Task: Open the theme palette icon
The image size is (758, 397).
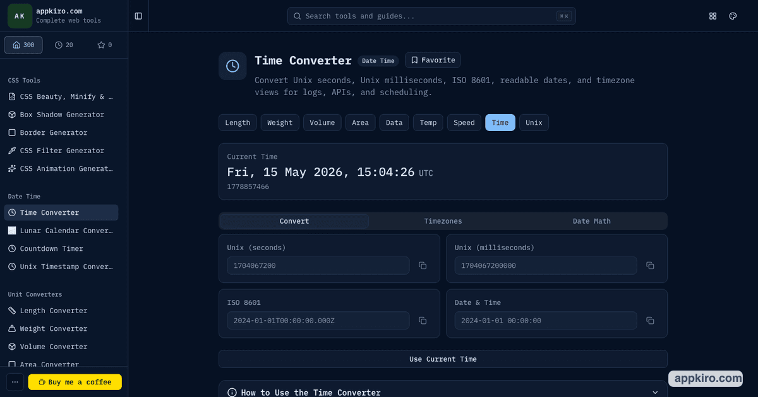Action: coord(733,16)
